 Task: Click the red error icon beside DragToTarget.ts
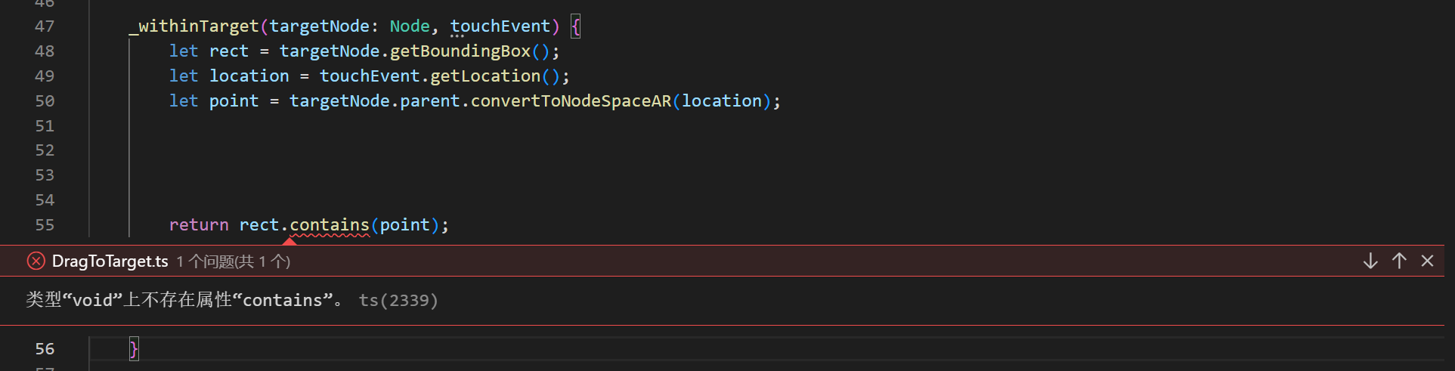click(x=36, y=261)
